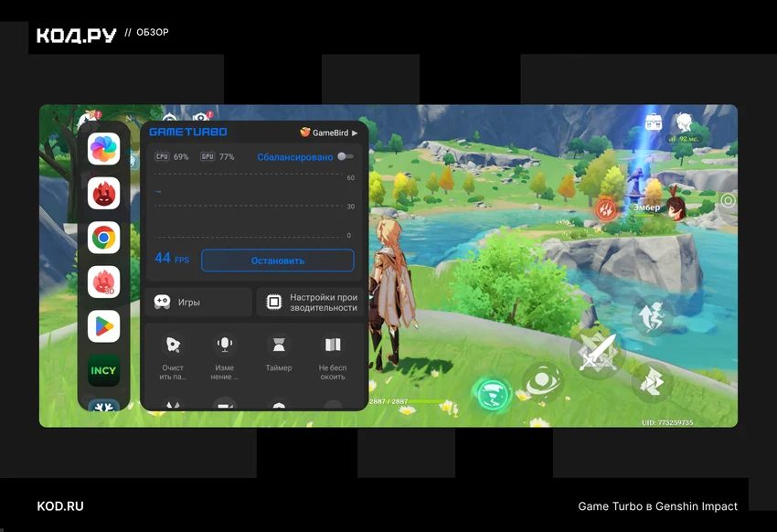Tap the Не беспокоить icon
777x532 pixels.
point(333,345)
